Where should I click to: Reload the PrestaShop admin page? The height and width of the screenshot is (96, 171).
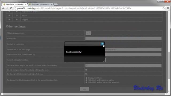tap(11, 8)
